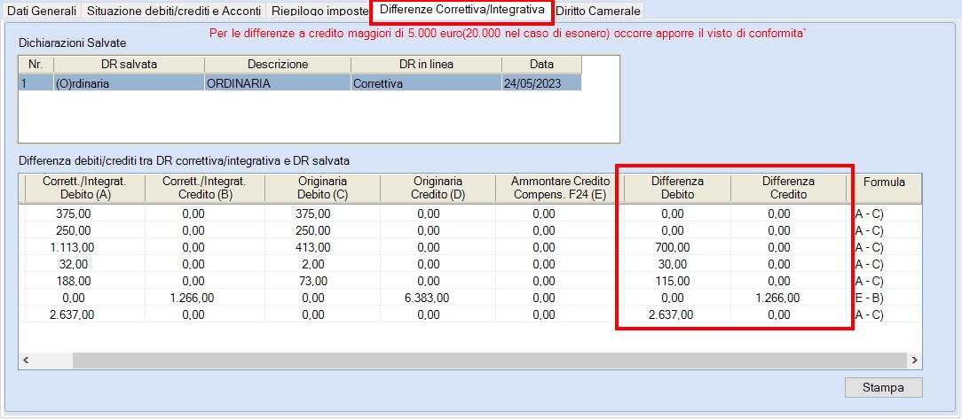Switch to the Dati Generali tab
This screenshot has width=962, height=419.
coord(42,11)
